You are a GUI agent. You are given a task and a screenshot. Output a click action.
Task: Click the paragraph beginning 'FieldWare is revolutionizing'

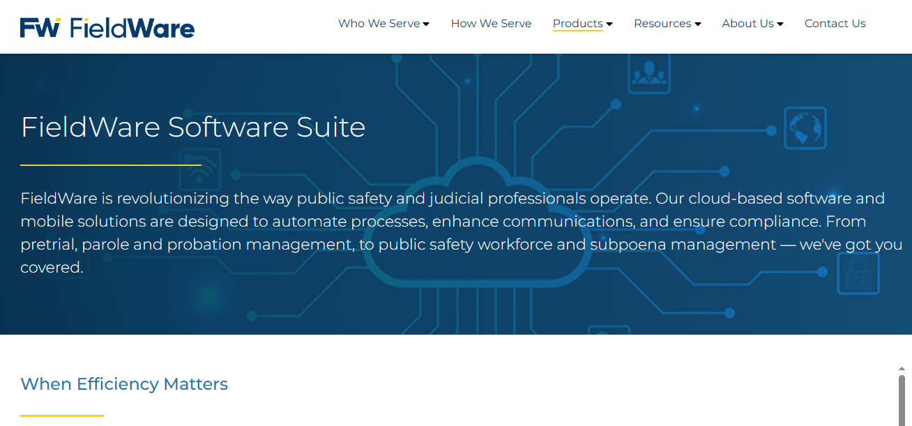coord(462,233)
